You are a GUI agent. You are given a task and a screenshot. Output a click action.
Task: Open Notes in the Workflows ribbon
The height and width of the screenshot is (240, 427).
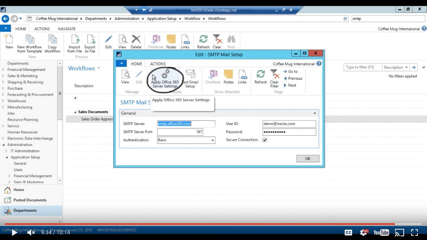pos(171,42)
